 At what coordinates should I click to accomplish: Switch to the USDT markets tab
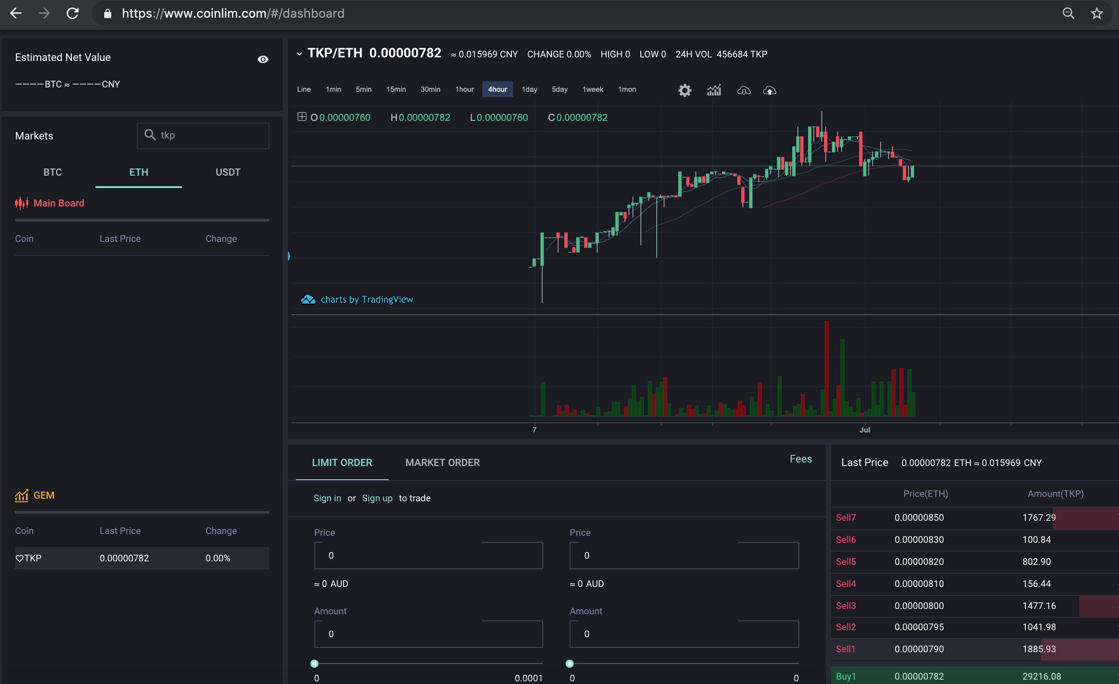tap(227, 173)
